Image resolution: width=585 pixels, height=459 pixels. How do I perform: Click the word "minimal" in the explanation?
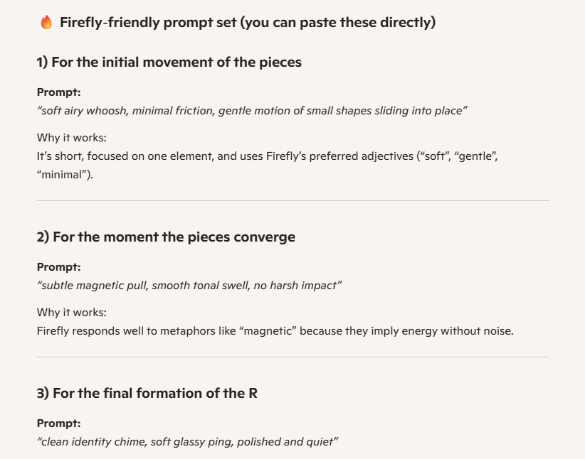click(65, 174)
